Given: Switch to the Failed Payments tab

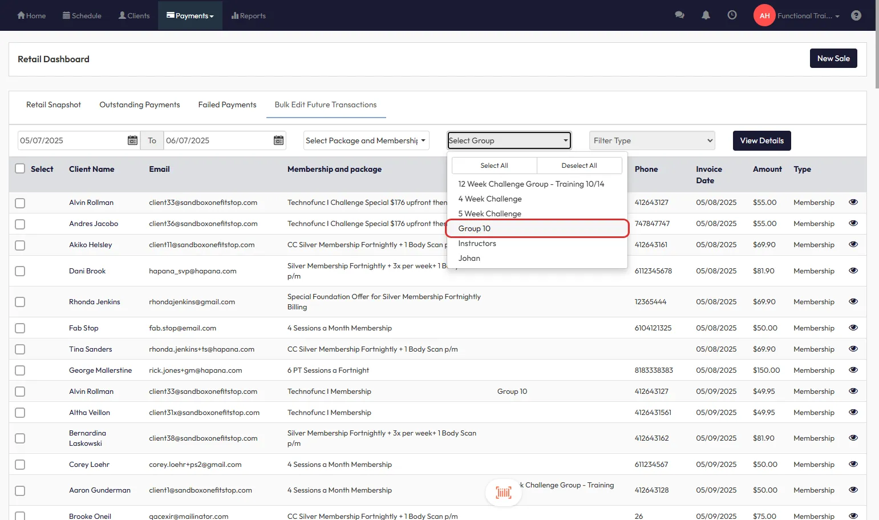Looking at the screenshot, I should pyautogui.click(x=227, y=105).
